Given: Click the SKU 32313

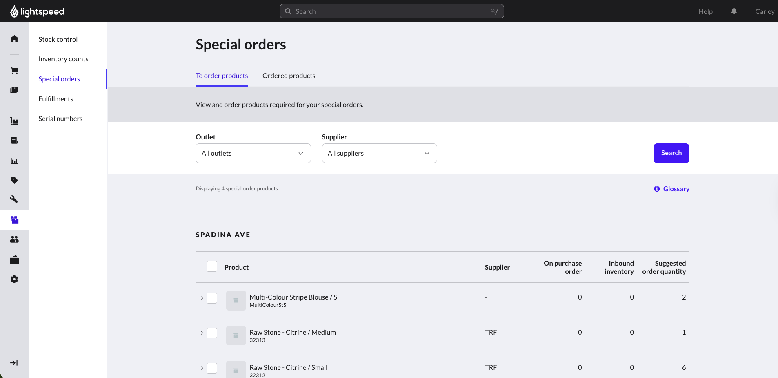Looking at the screenshot, I should click(257, 340).
